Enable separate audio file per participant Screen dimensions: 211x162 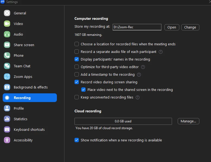pyautogui.click(x=77, y=52)
